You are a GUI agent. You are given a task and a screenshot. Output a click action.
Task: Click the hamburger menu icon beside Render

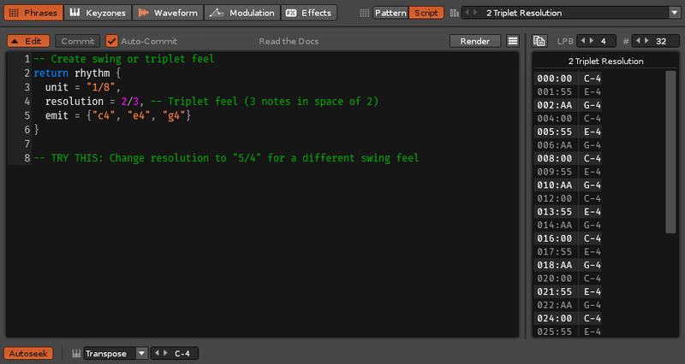(x=512, y=41)
